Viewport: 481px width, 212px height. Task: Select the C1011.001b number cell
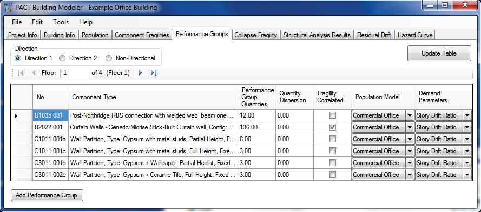pos(50,139)
